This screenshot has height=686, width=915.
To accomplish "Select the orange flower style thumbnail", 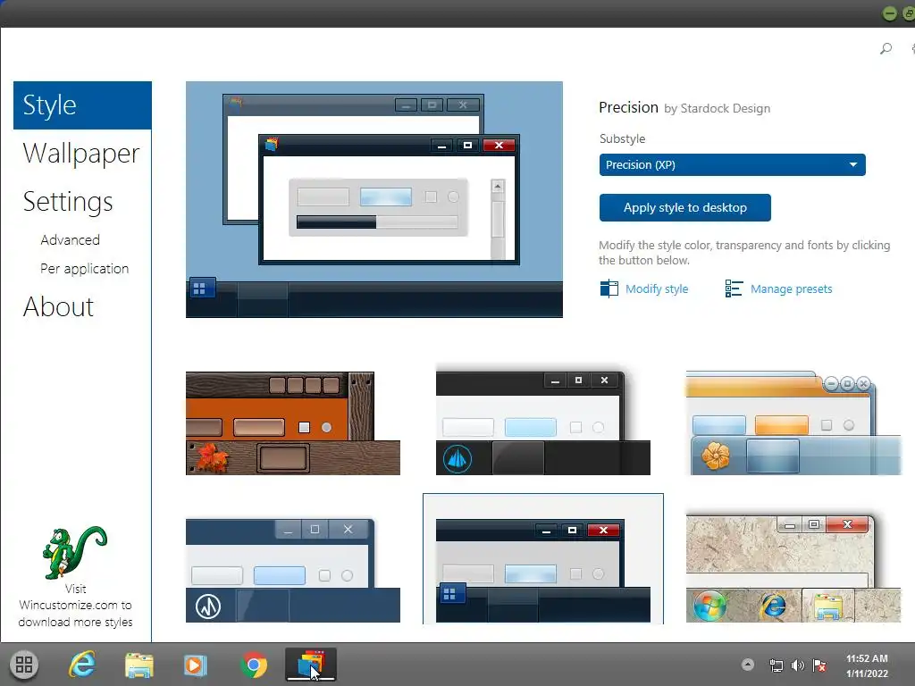I will tap(793, 423).
